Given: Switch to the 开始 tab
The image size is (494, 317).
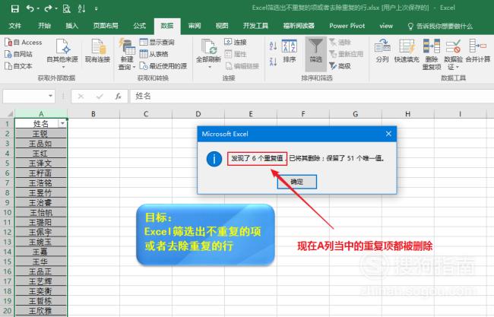Looking at the screenshot, I should click(x=44, y=26).
